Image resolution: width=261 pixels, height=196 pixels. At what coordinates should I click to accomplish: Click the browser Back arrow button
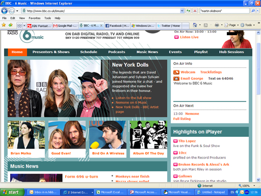tap(5, 11)
